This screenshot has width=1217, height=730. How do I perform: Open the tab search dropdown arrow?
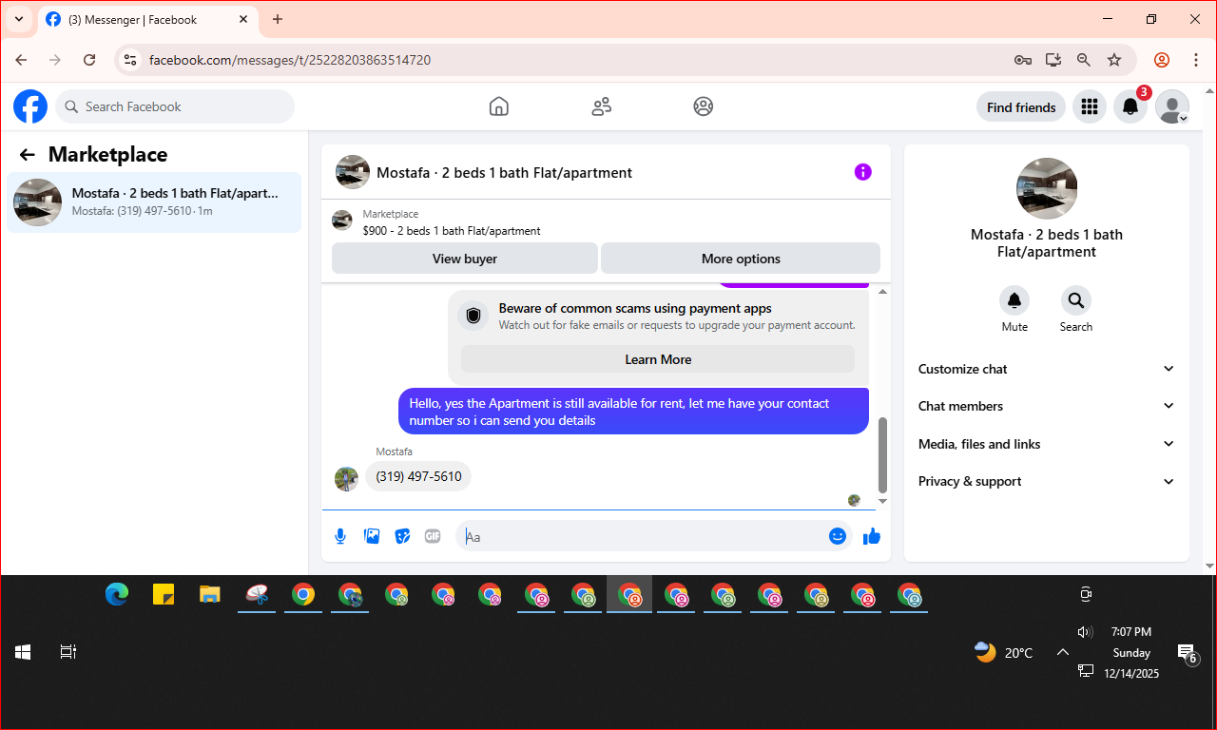click(x=18, y=19)
